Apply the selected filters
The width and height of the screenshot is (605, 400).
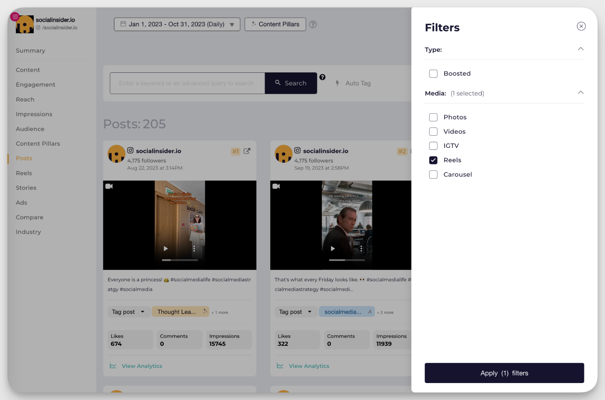(x=504, y=373)
